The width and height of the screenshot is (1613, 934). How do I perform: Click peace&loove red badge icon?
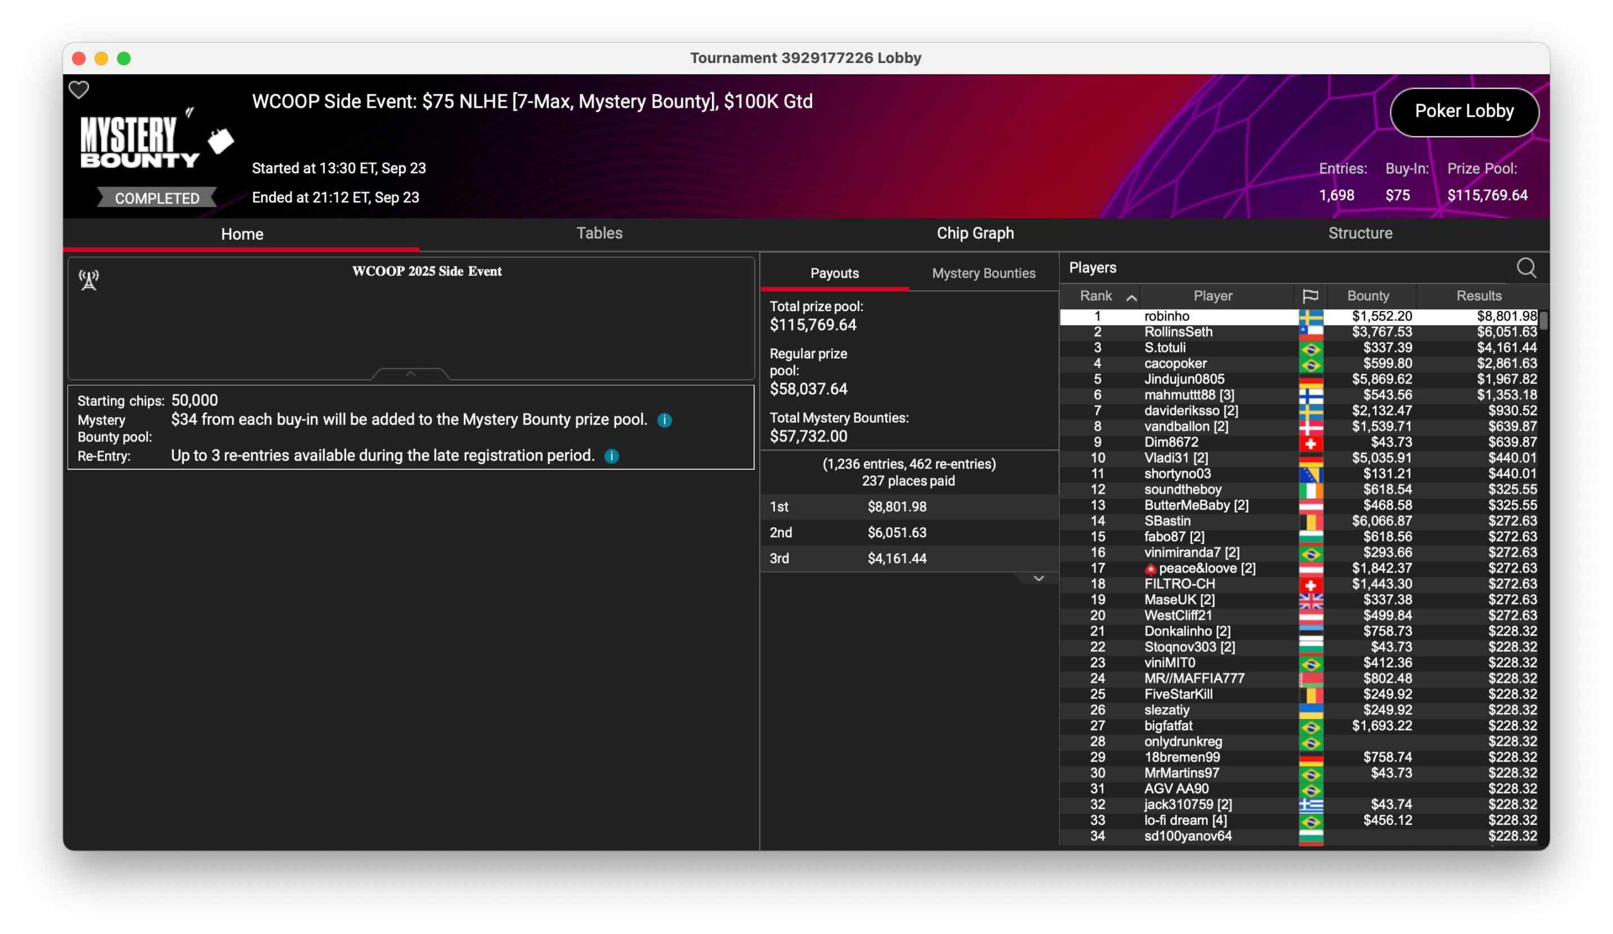(x=1151, y=569)
